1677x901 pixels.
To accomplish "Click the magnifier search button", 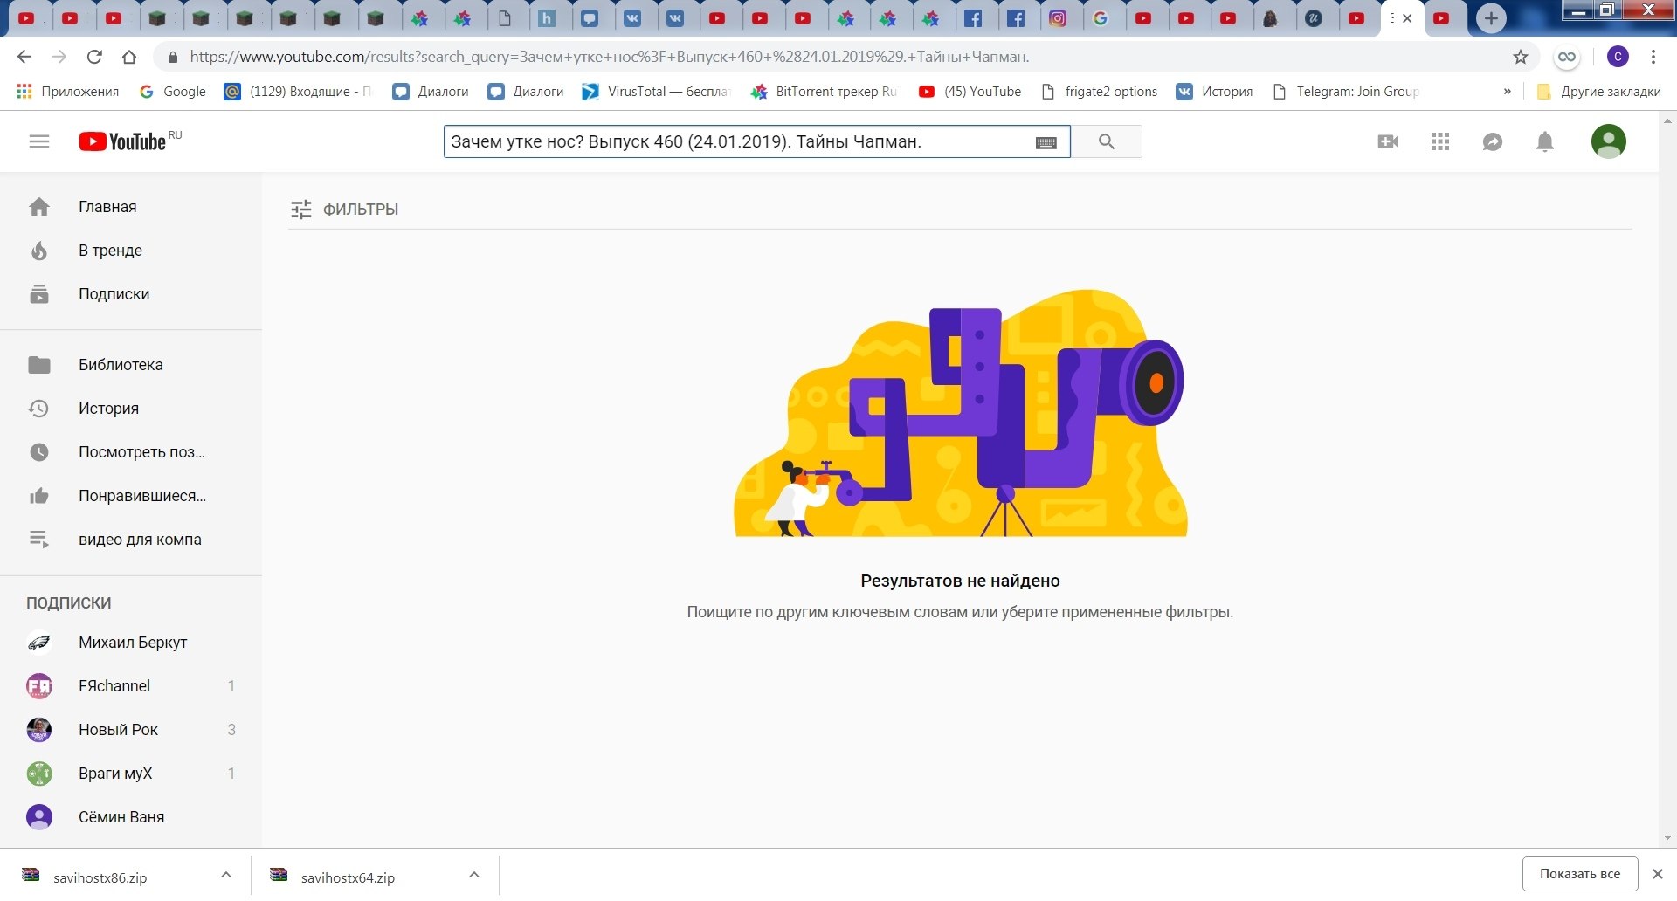I will click(1107, 141).
